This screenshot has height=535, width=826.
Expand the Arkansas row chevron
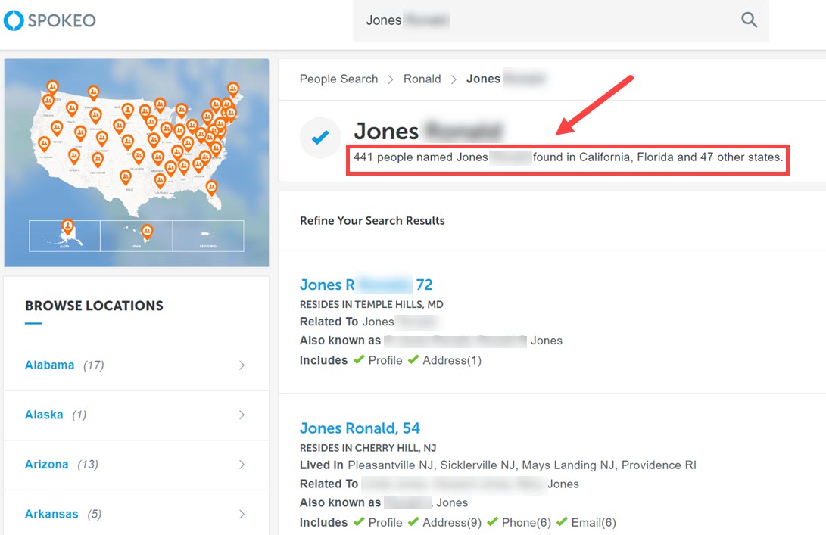coord(242,514)
